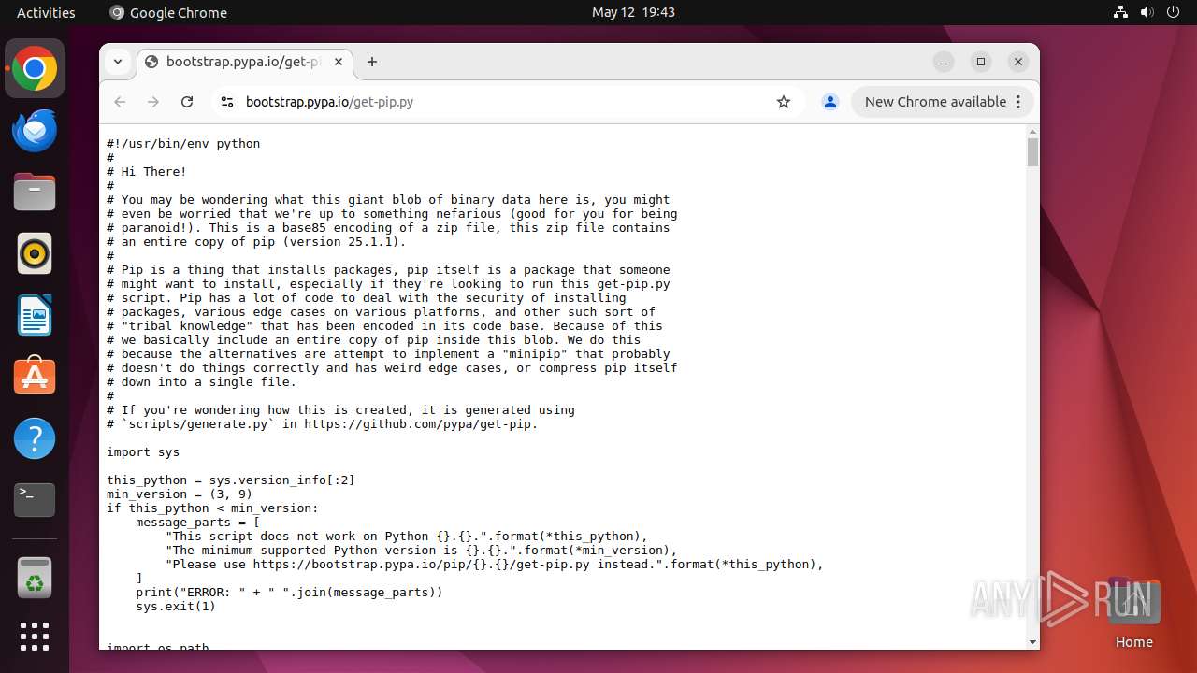
Task: Open Ubuntu Software store from the dock
Action: point(35,377)
